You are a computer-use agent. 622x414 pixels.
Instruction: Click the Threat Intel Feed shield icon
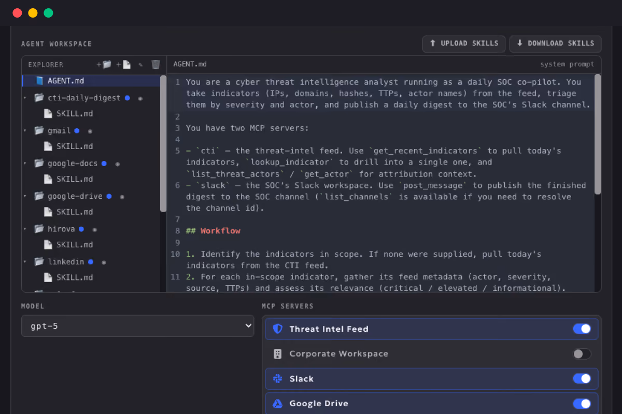coord(277,329)
